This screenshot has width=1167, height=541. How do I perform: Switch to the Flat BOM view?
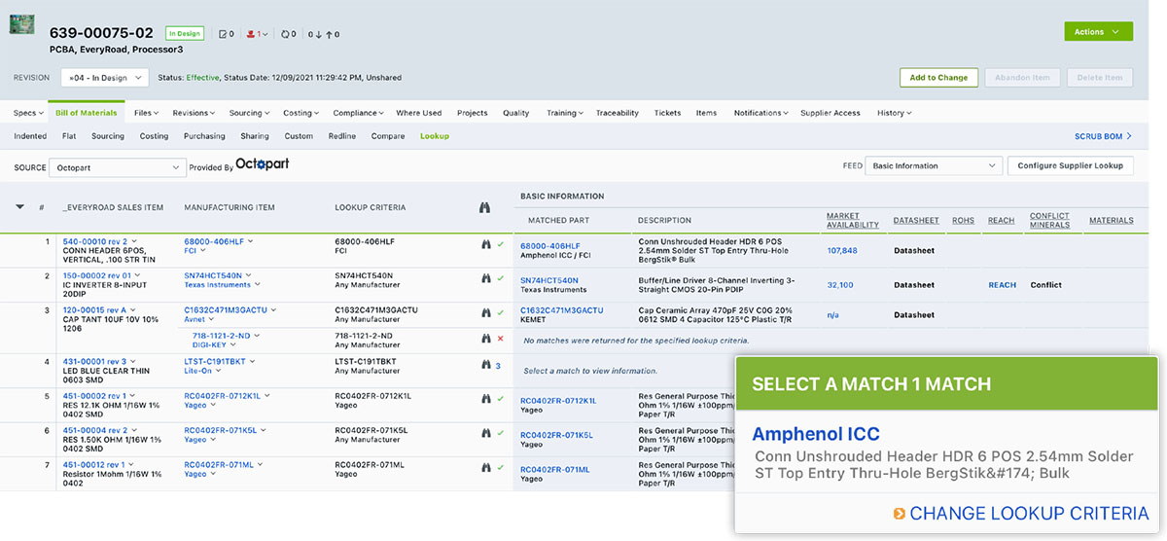click(x=69, y=136)
